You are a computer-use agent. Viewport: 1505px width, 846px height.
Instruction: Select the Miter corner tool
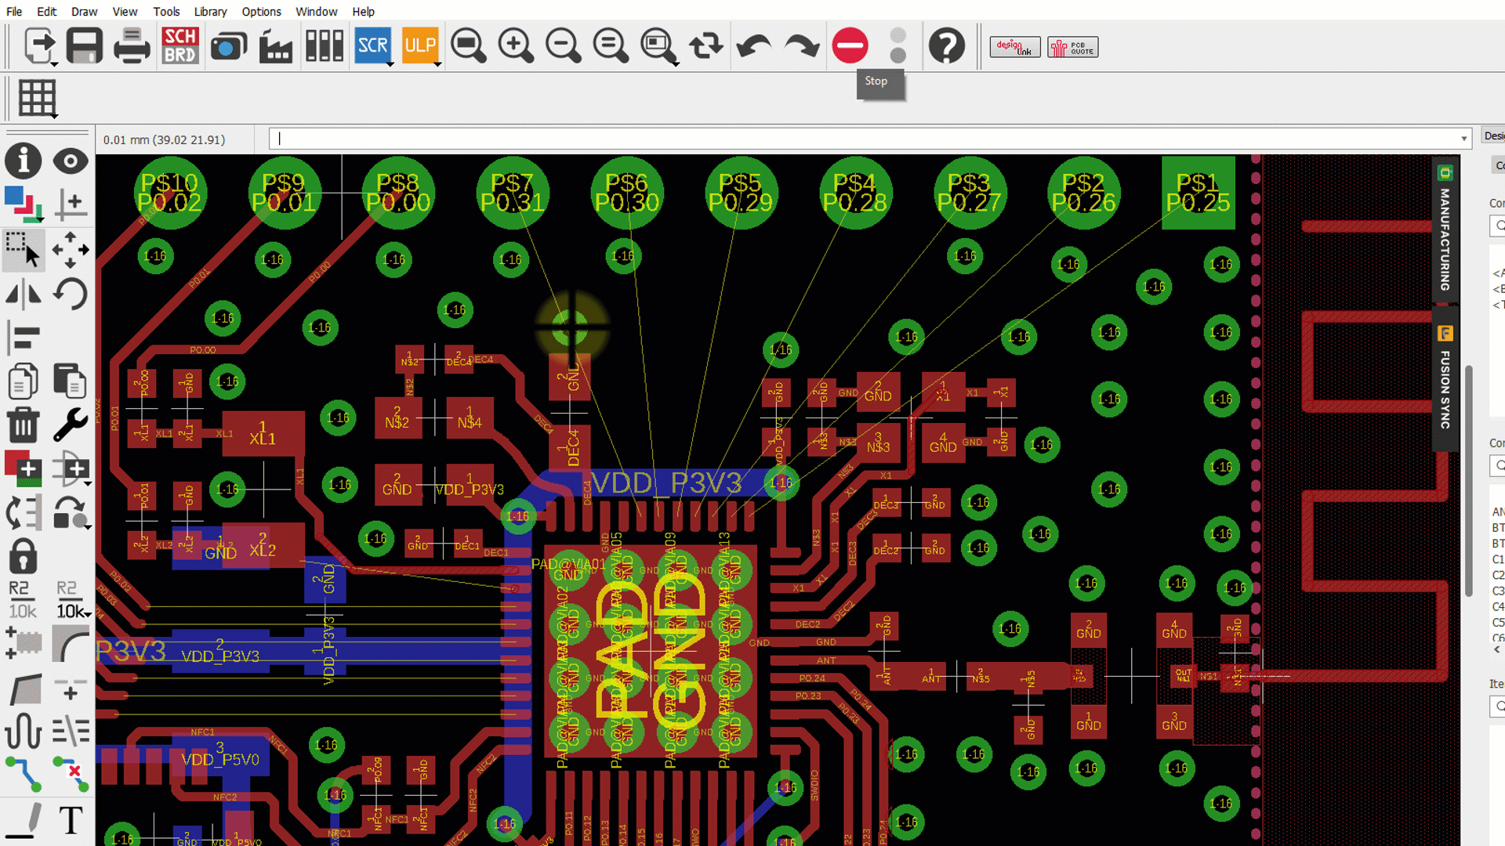[71, 645]
